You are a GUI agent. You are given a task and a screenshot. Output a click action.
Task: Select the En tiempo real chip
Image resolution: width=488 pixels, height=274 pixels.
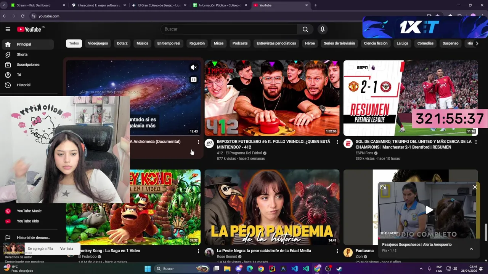[x=169, y=43]
